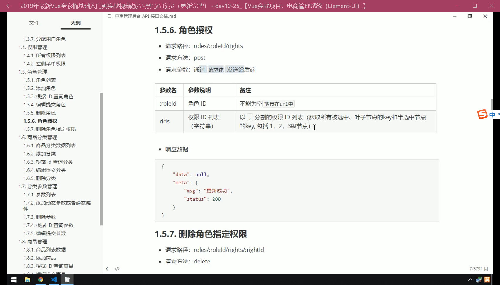
Task: Show hidden system tray icons
Action: pyautogui.click(x=470, y=280)
